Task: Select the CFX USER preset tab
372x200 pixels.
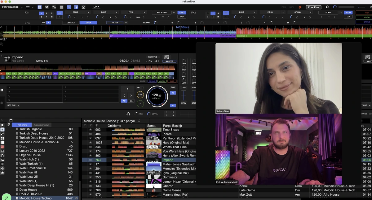Action: tap(88, 23)
